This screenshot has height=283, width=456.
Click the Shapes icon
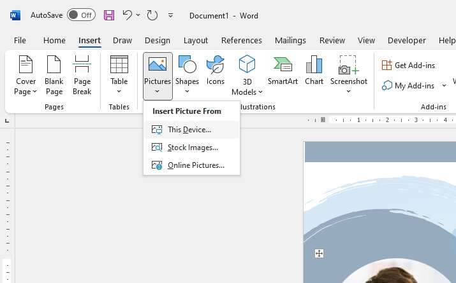187,64
